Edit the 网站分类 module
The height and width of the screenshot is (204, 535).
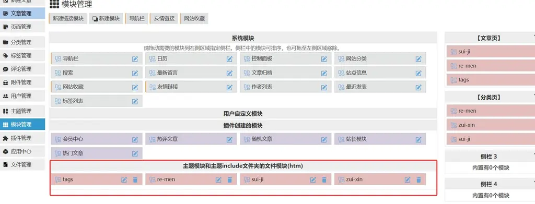[x=418, y=59]
